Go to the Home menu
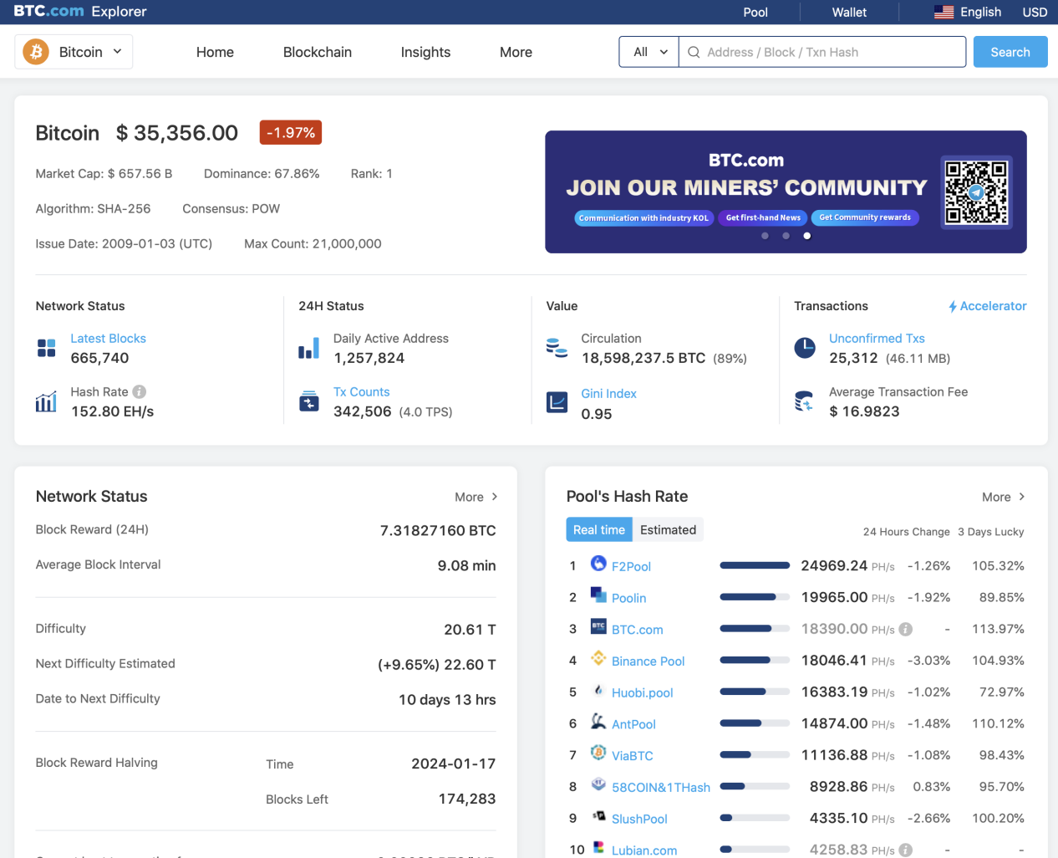Image resolution: width=1058 pixels, height=858 pixels. point(215,52)
